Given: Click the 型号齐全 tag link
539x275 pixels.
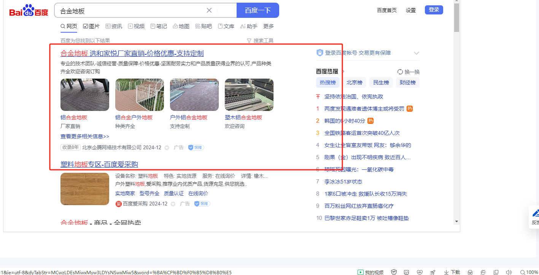Looking at the screenshot, I should pyautogui.click(x=149, y=194).
